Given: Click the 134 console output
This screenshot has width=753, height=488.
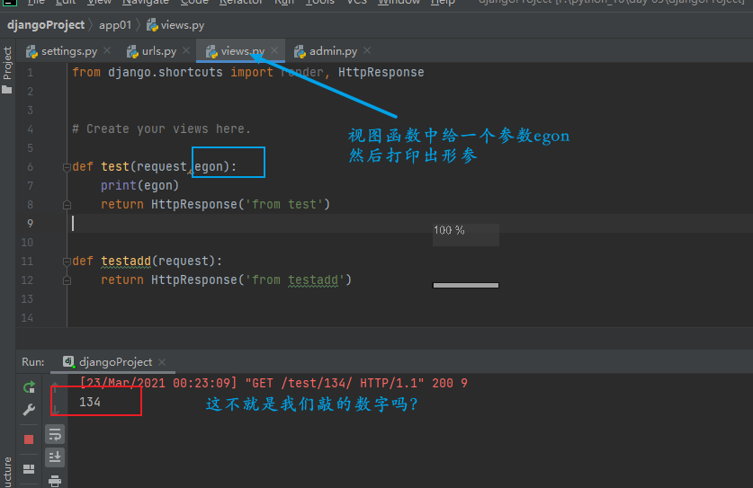Looking at the screenshot, I should (x=90, y=402).
